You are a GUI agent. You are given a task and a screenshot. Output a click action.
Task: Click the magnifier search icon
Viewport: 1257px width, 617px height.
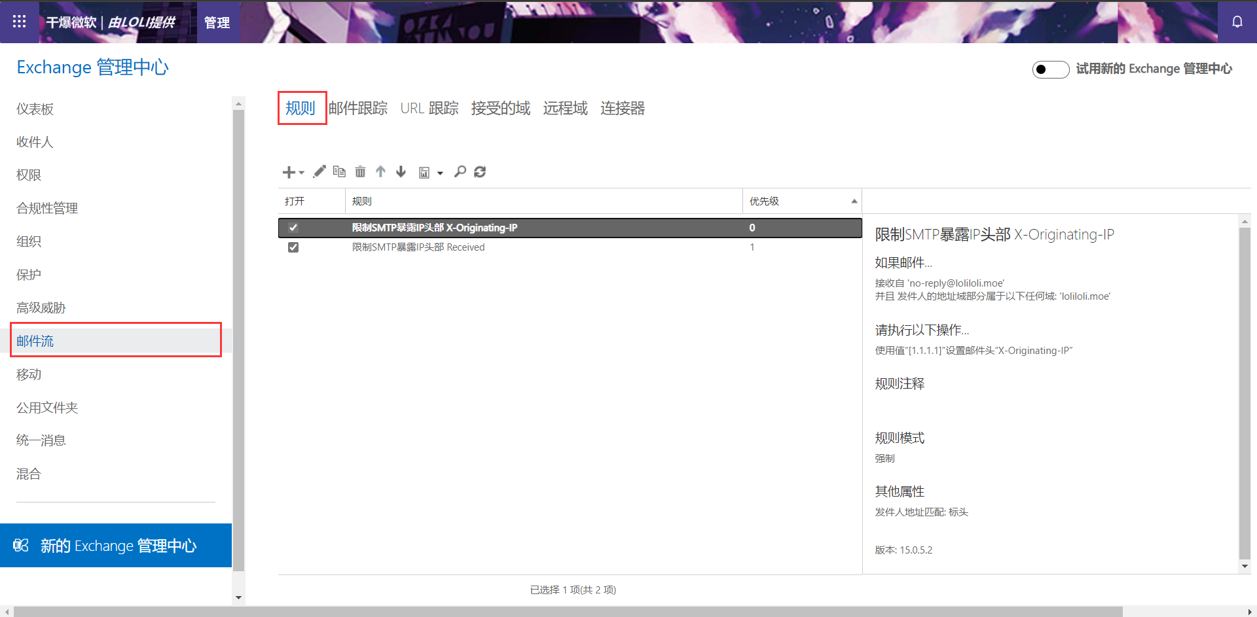click(460, 171)
